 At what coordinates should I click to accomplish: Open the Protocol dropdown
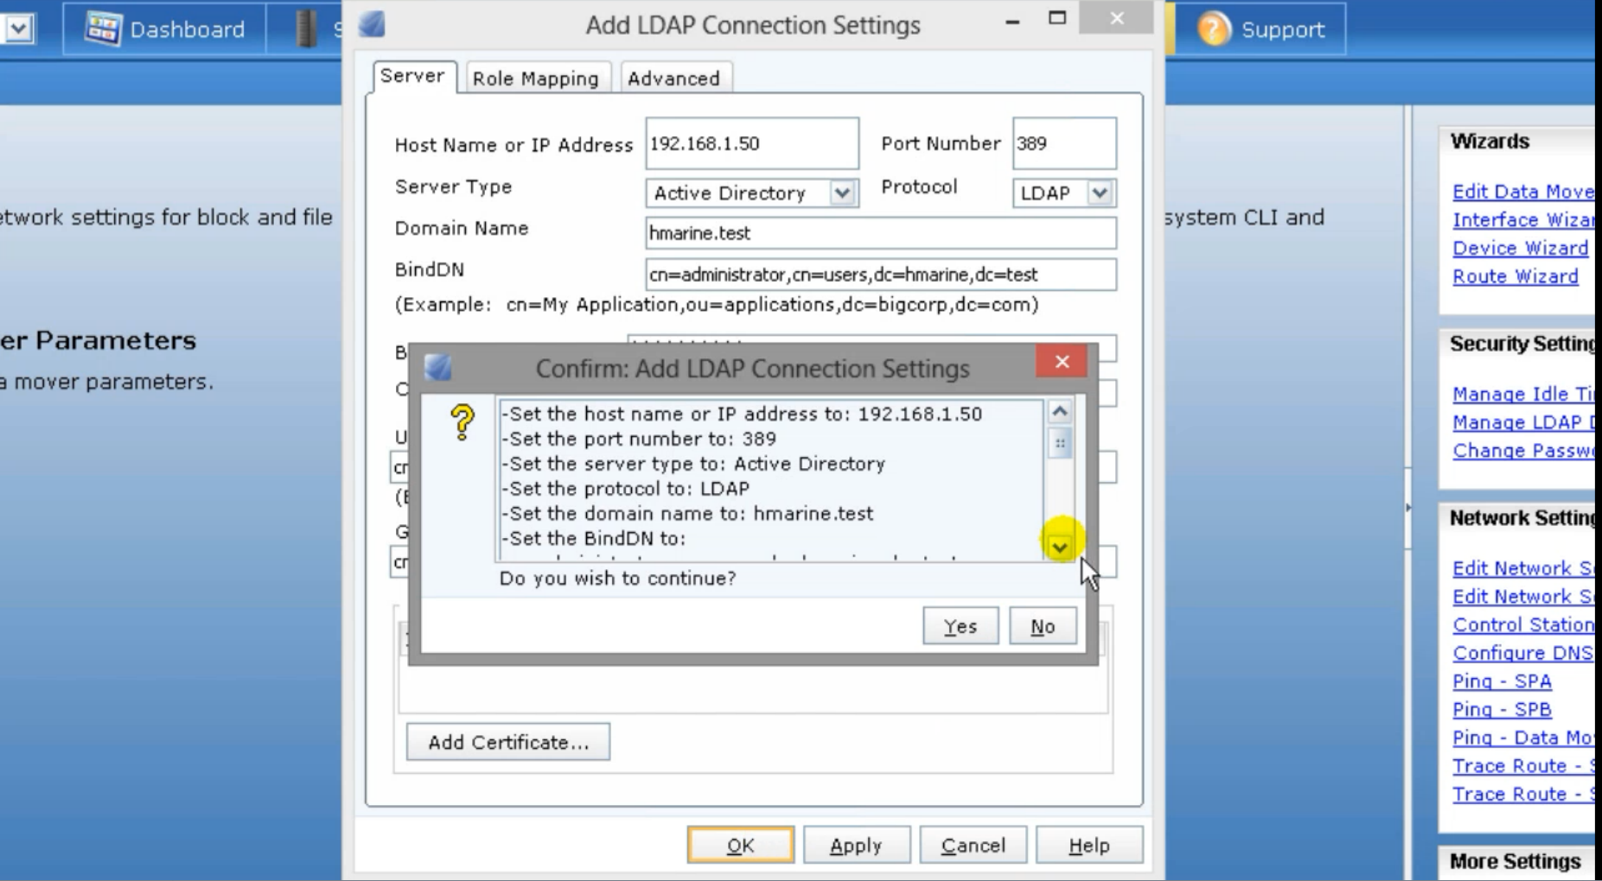click(1100, 193)
